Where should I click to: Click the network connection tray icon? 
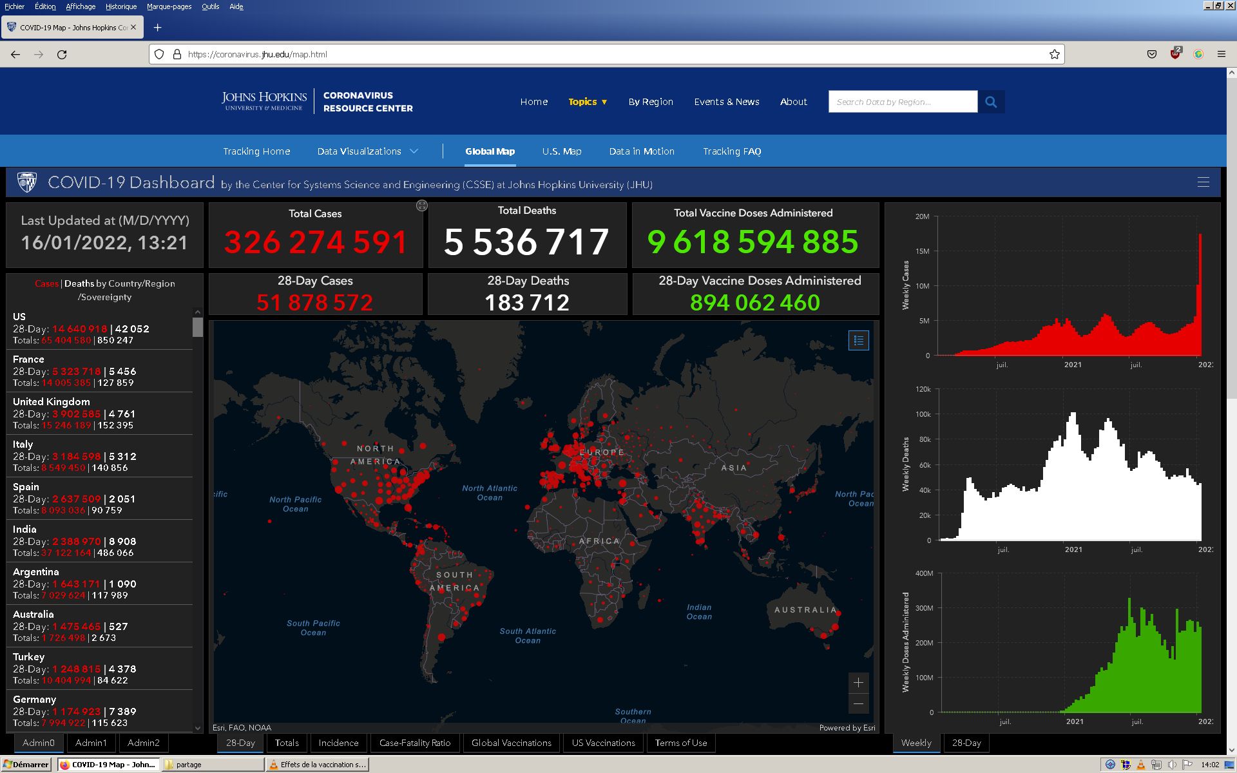point(1156,765)
